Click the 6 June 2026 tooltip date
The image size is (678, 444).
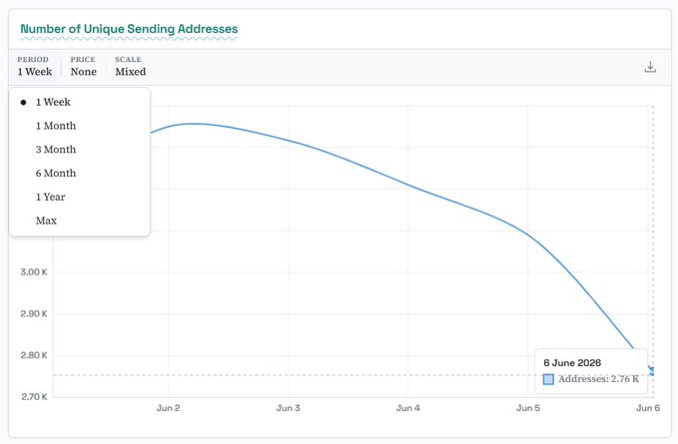click(x=572, y=363)
